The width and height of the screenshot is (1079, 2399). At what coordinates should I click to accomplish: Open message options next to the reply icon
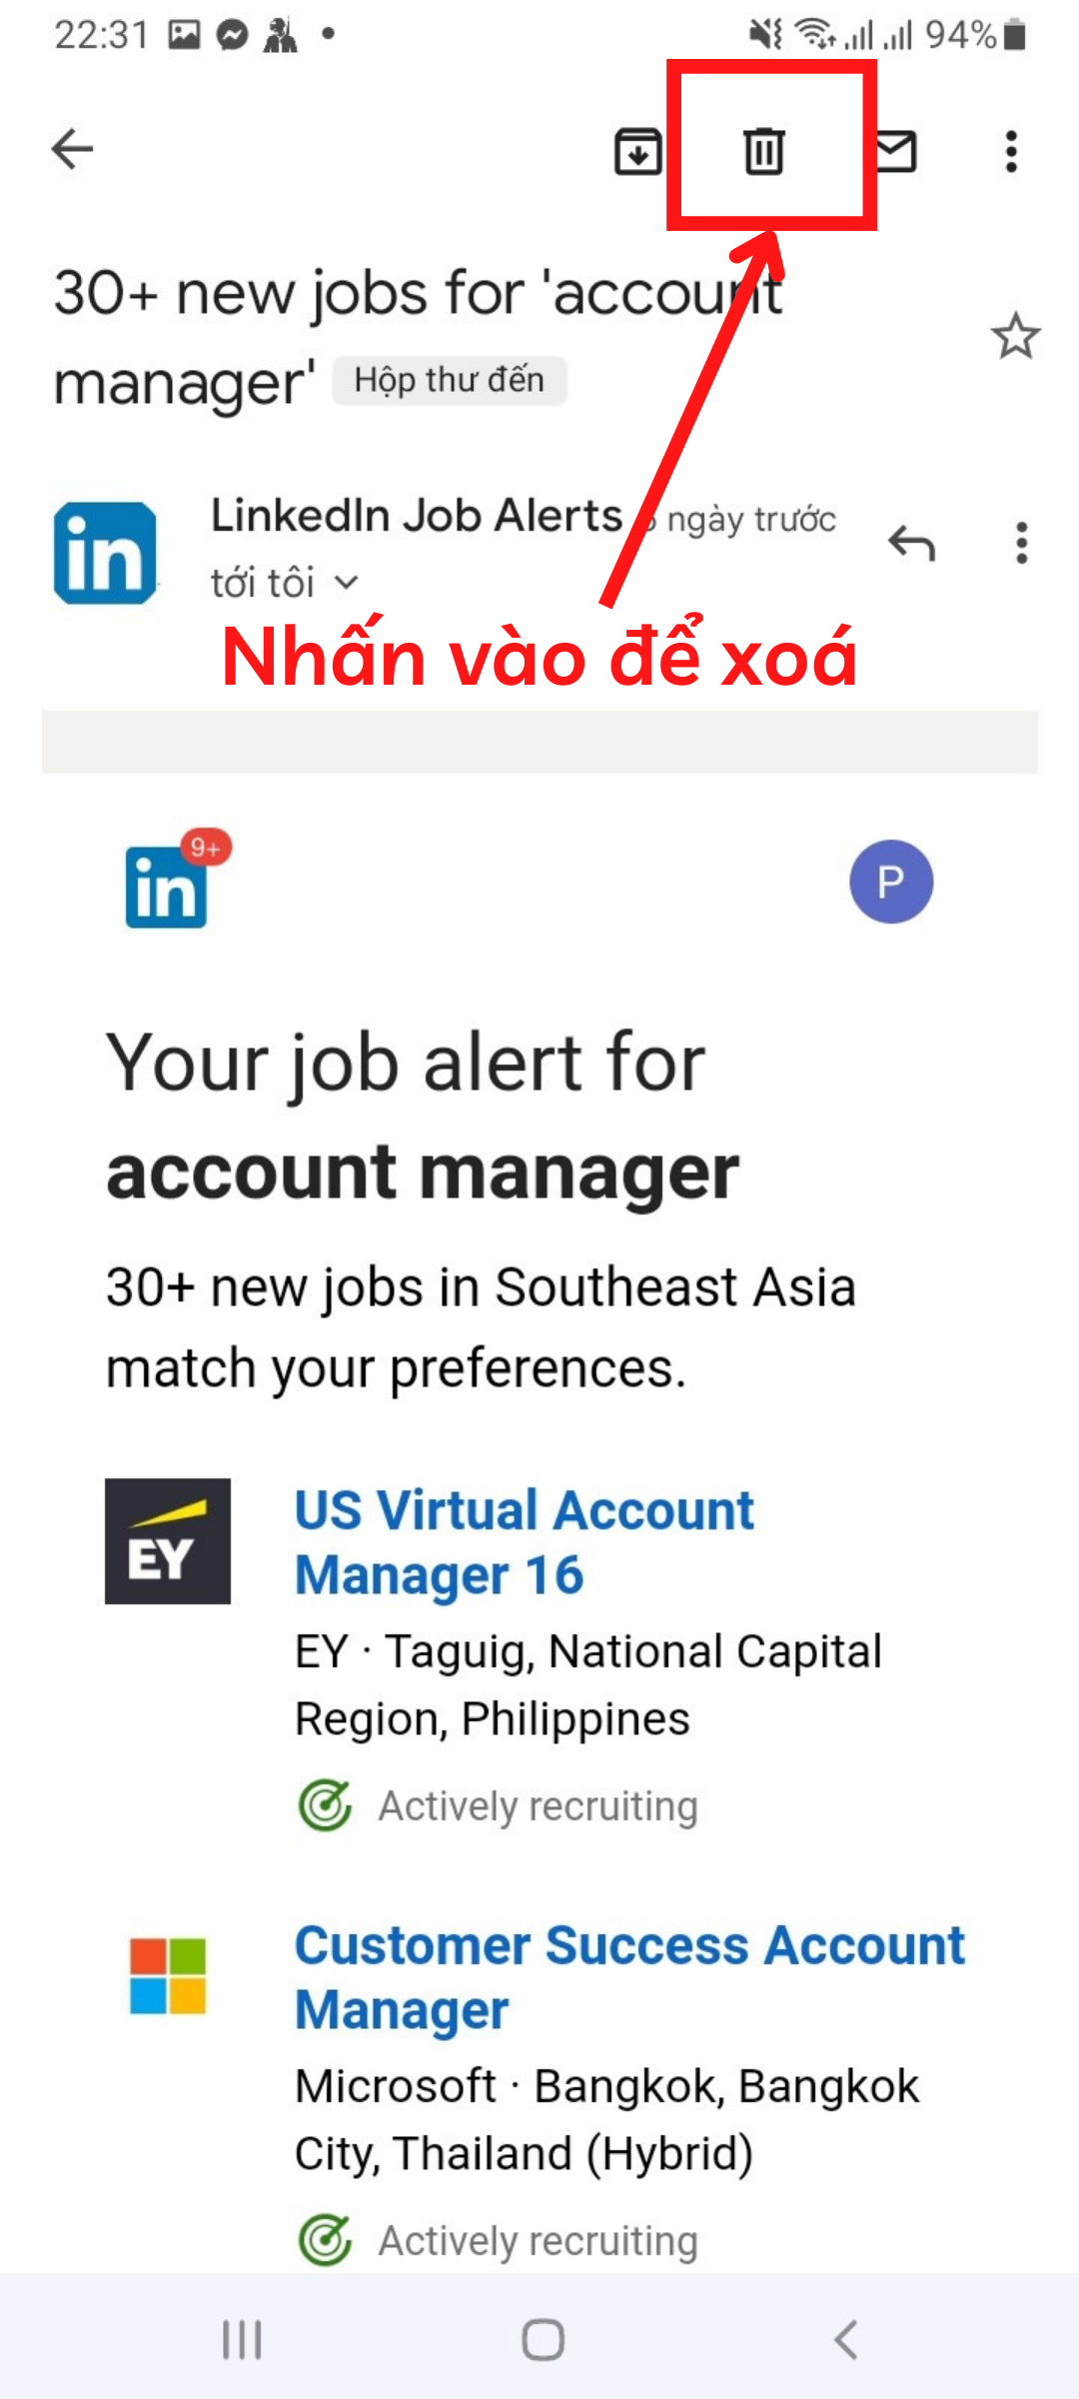tap(1021, 543)
